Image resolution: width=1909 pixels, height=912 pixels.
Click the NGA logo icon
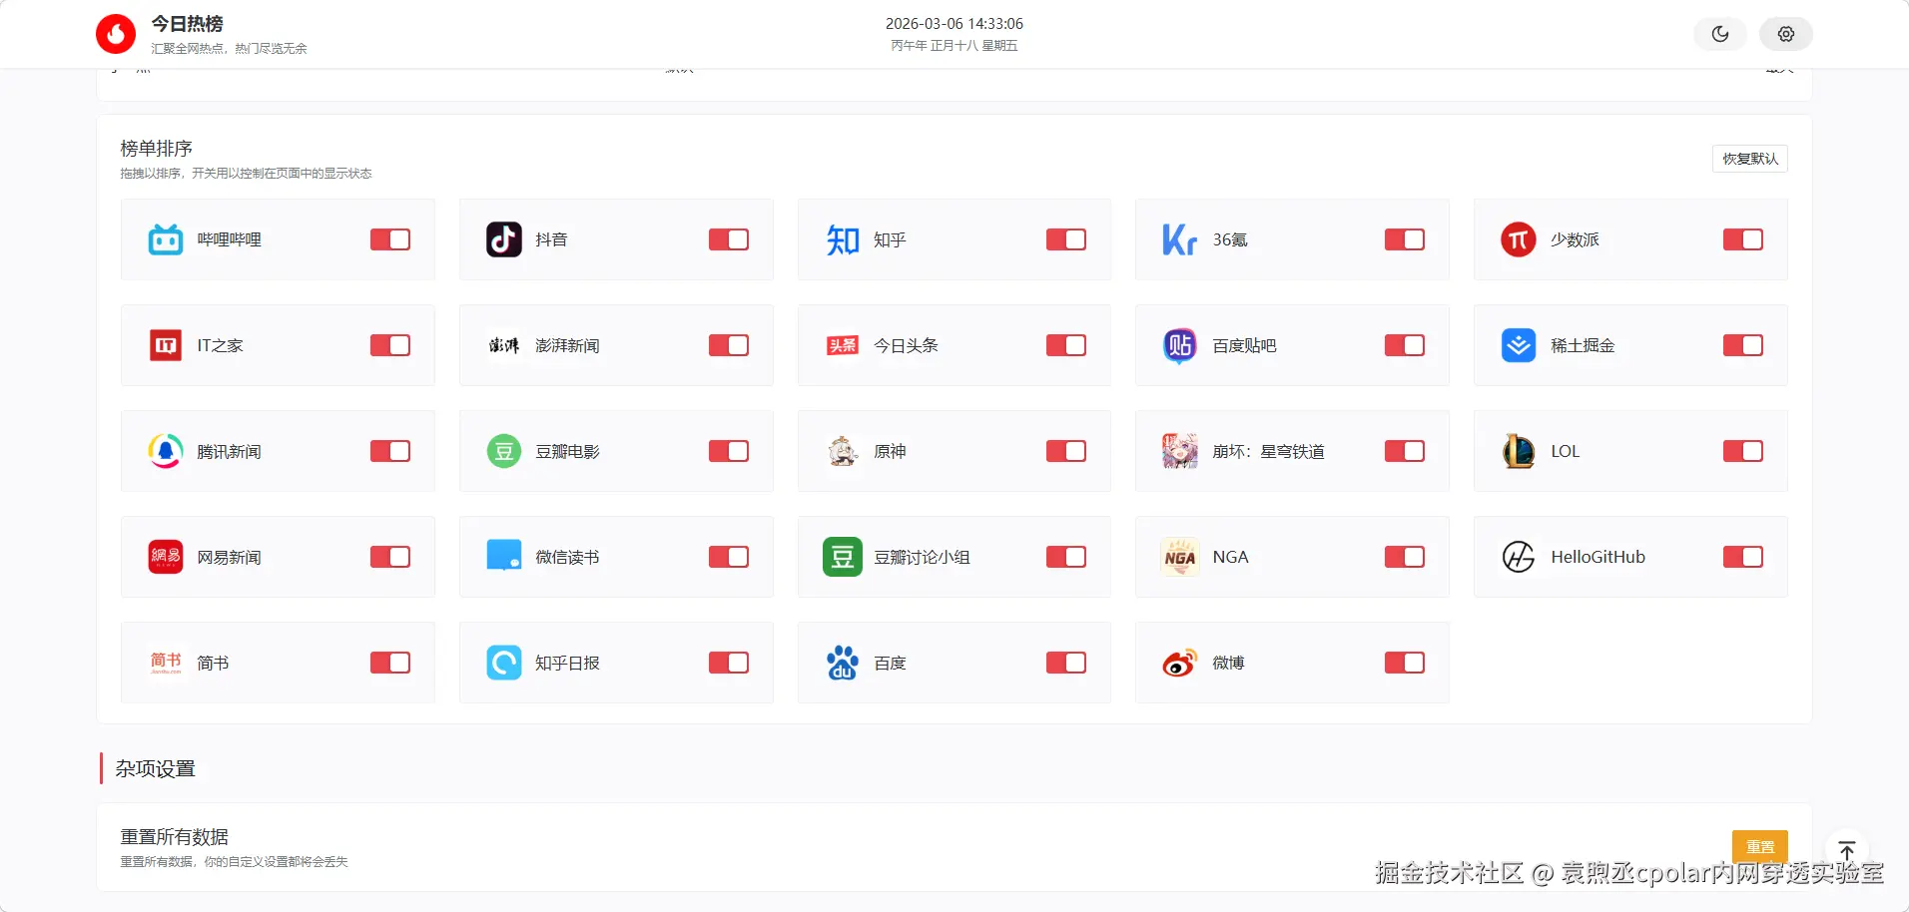click(x=1180, y=557)
